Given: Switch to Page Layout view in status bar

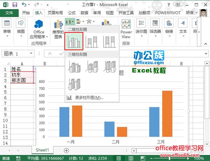Looking at the screenshot, I should [x=131, y=158].
